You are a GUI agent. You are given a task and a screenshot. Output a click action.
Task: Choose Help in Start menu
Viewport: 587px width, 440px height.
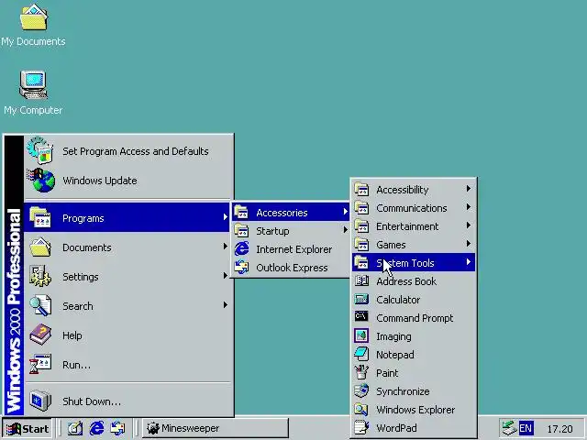click(127, 335)
